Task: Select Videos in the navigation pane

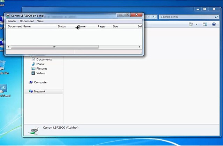Action: click(x=41, y=73)
